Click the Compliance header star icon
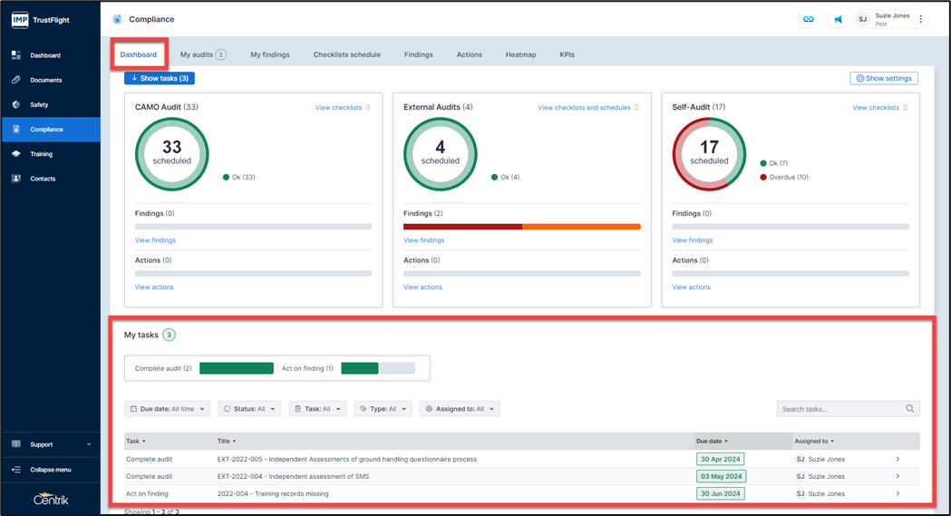The width and height of the screenshot is (951, 516). coord(117,19)
